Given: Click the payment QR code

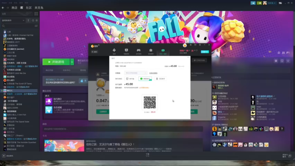Looking at the screenshot, I should [150, 103].
